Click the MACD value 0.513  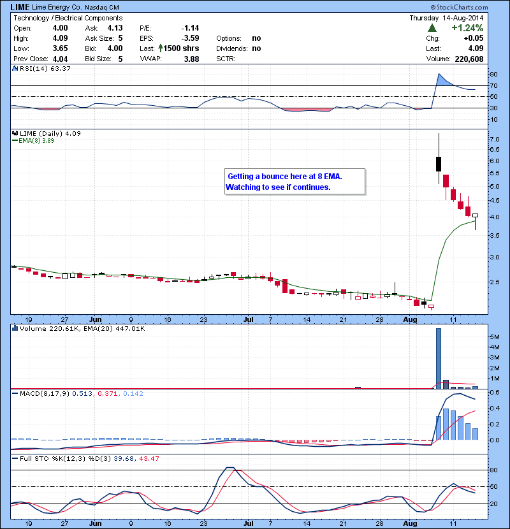(82, 394)
